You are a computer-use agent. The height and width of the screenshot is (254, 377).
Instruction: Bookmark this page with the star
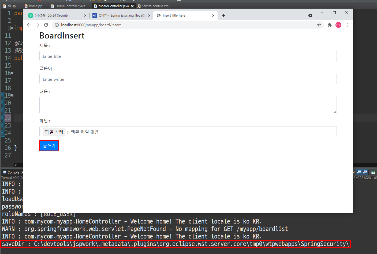(319, 25)
